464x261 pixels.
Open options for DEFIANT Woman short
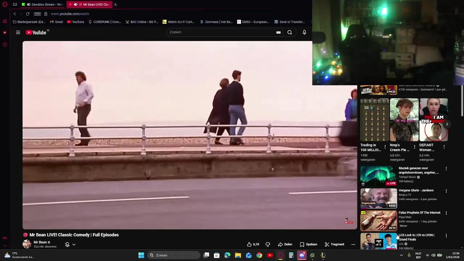(x=444, y=147)
